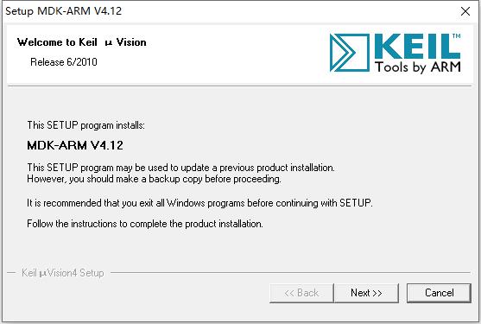Click the 'This SETUP program installs:' line

[85, 125]
